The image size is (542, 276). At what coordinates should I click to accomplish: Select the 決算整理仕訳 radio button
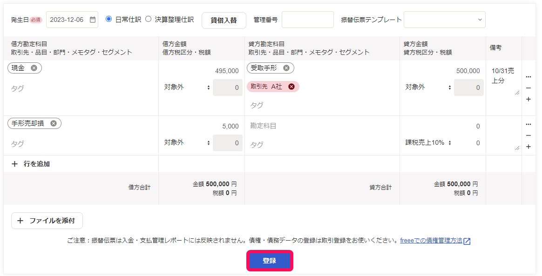click(x=148, y=19)
